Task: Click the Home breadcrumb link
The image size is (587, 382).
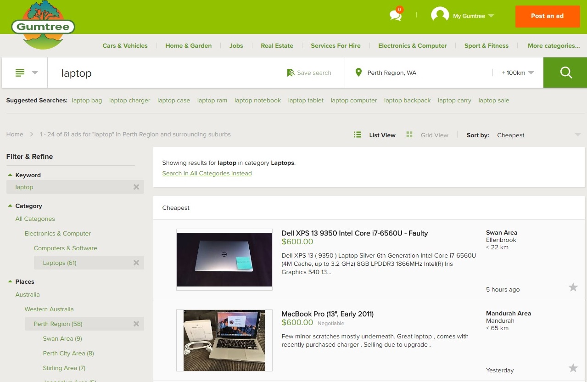Action: click(x=15, y=134)
